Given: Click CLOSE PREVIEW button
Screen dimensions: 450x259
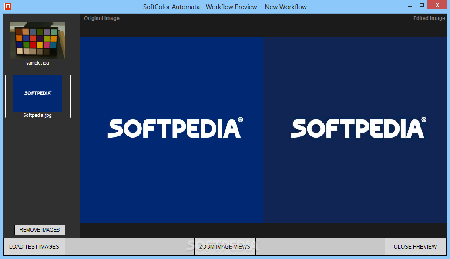Looking at the screenshot, I should point(415,247).
